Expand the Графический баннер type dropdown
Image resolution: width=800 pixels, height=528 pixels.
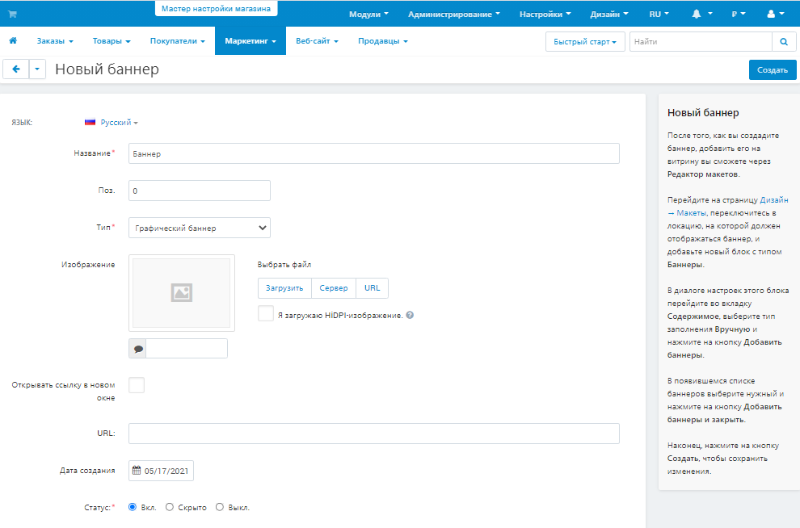[199, 228]
